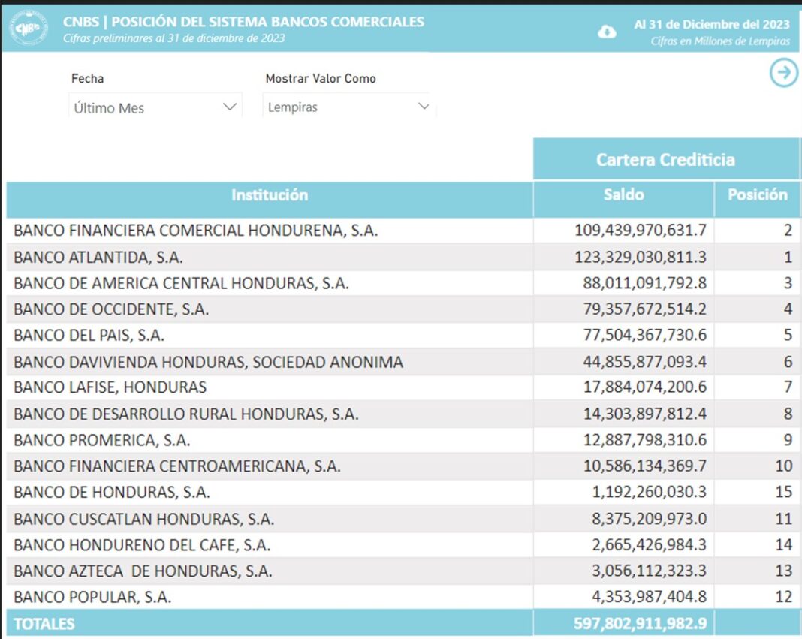802x639 pixels.
Task: Select BANCO POPULAR, S.A. row
Action: click(x=92, y=598)
